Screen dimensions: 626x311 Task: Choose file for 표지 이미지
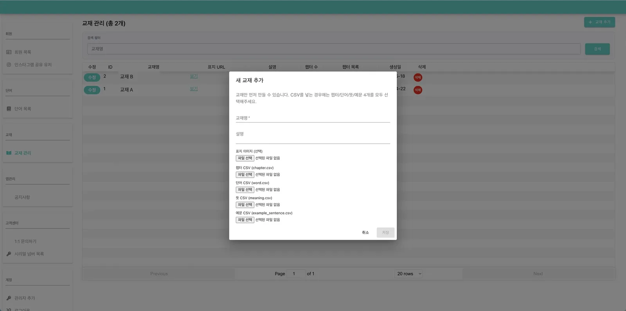tap(245, 158)
